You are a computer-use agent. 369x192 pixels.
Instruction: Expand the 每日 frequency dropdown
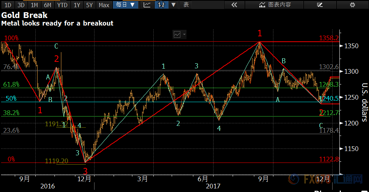pos(125,5)
